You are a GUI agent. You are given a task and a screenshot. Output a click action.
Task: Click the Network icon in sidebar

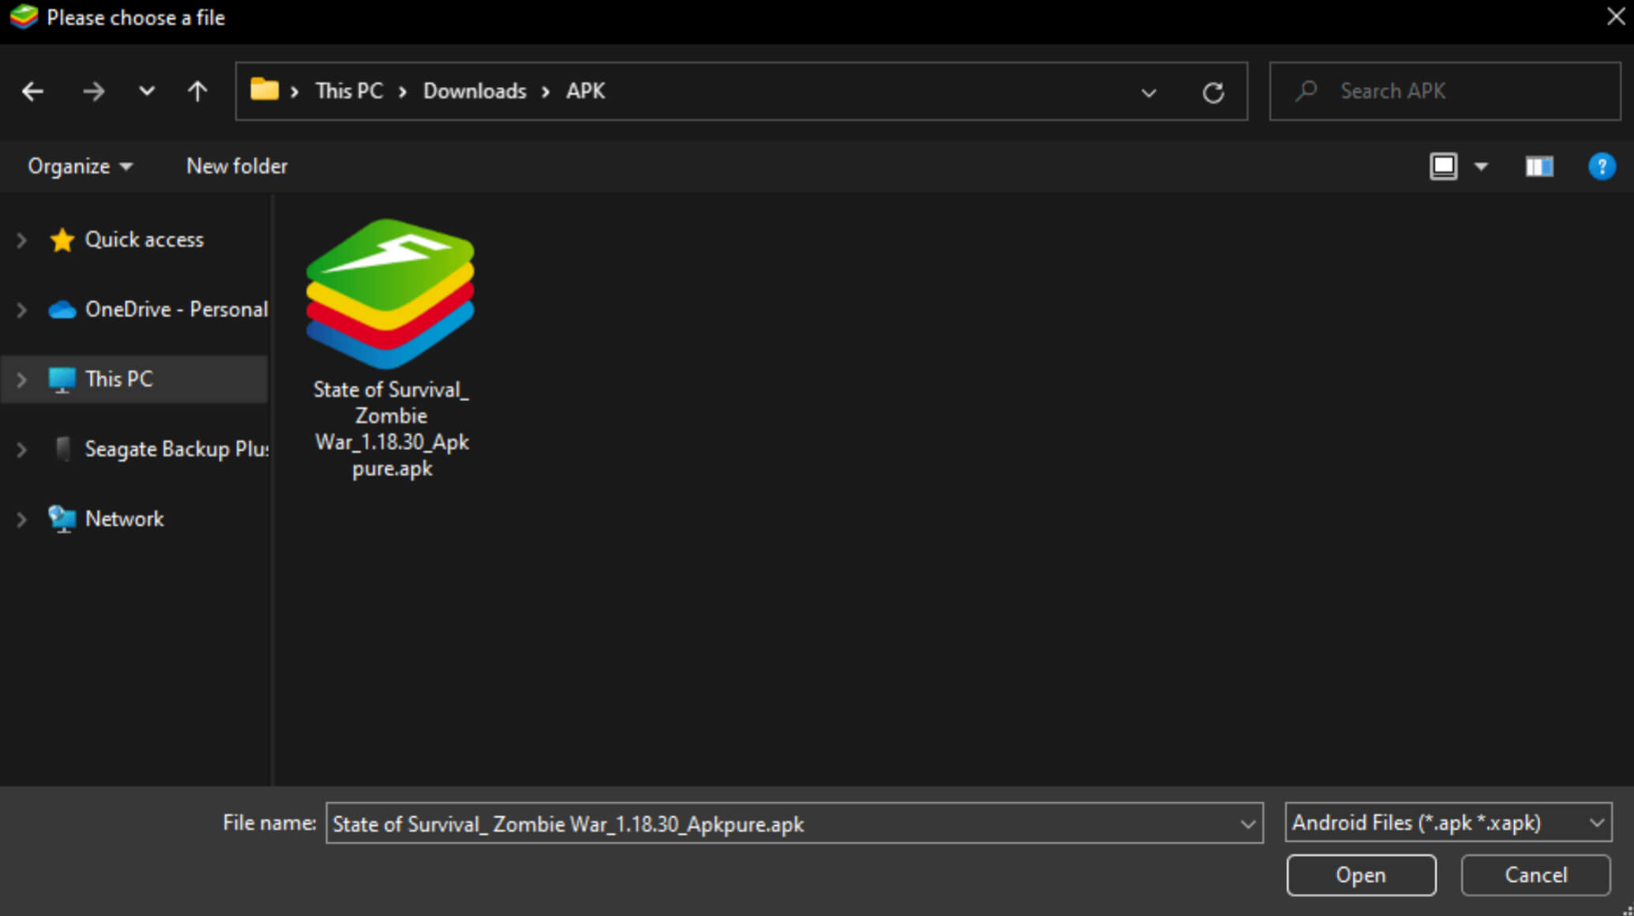coord(62,519)
